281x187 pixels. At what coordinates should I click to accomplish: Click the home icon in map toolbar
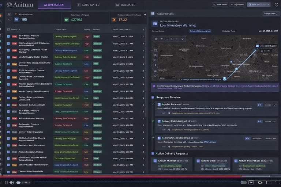156,39
